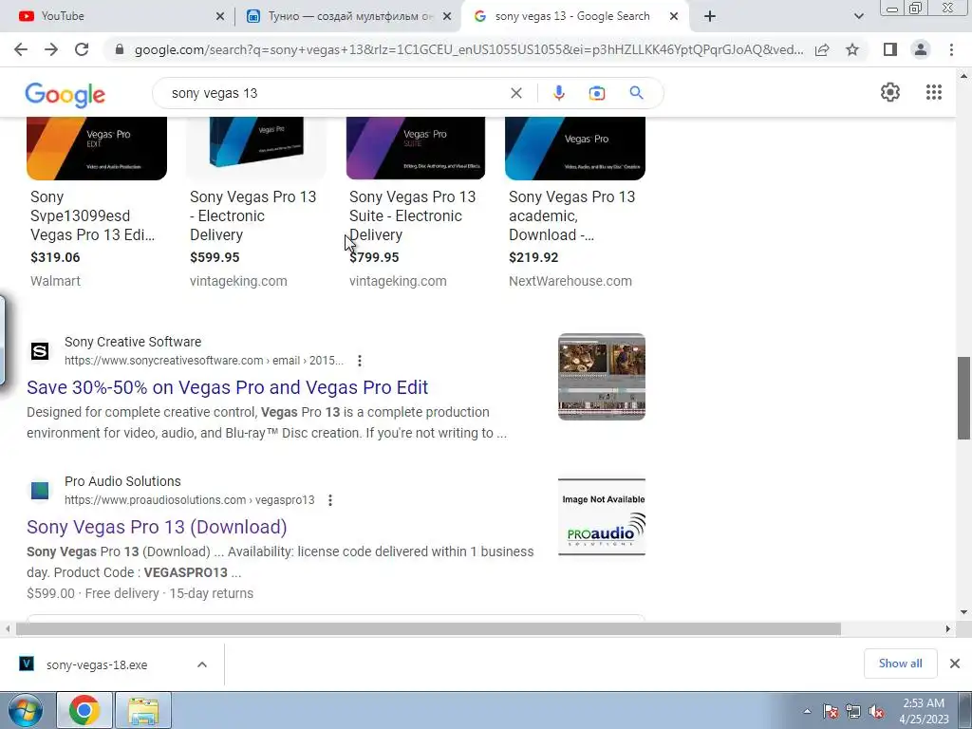Click the Vegas Pro 13 boxed product image
The height and width of the screenshot is (729, 972).
click(256, 148)
